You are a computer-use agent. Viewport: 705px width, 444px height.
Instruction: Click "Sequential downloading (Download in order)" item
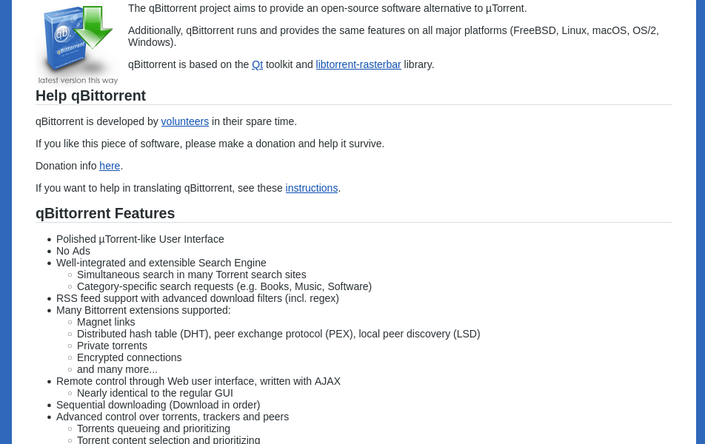coord(158,405)
